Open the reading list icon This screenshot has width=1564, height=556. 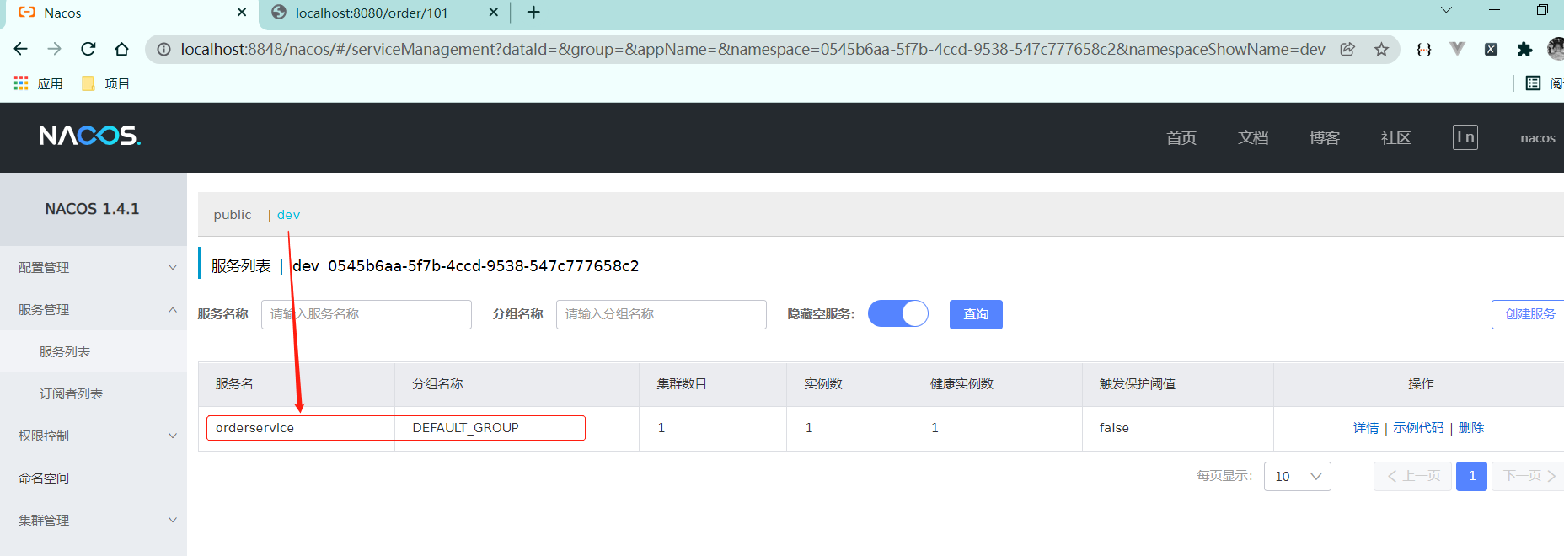tap(1533, 83)
